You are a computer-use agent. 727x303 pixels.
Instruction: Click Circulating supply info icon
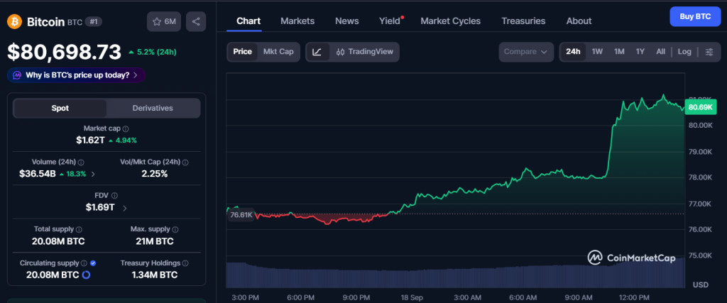pos(84,263)
